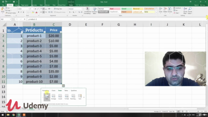Apply the Normal cell style

[103, 9]
